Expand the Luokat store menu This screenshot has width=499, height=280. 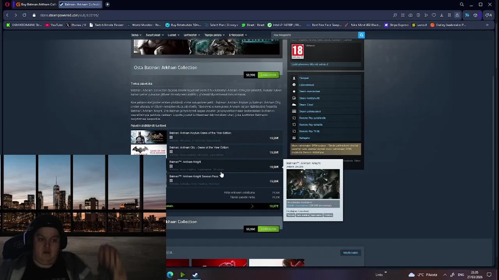coord(173,35)
